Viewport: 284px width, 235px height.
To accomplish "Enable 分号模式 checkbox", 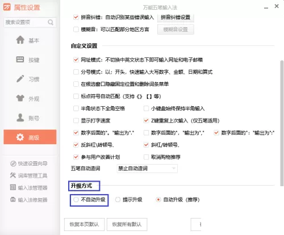I will 76,72.
